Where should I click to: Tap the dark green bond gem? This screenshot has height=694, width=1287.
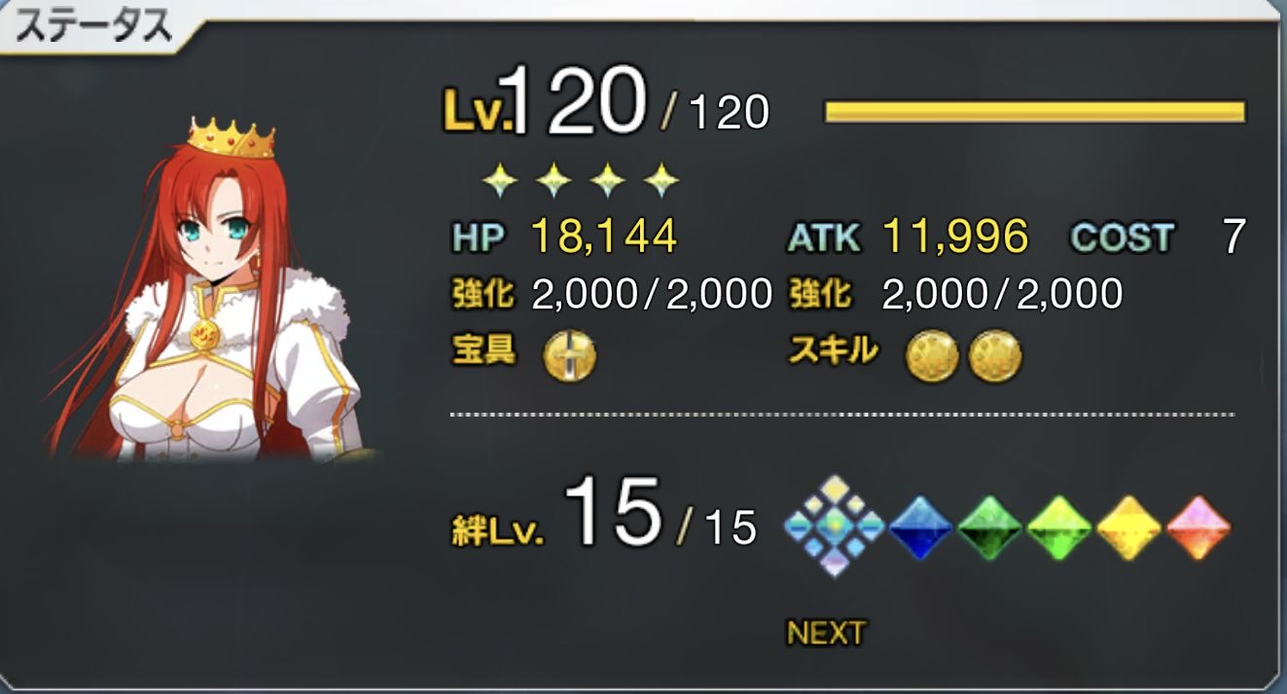(x=989, y=528)
